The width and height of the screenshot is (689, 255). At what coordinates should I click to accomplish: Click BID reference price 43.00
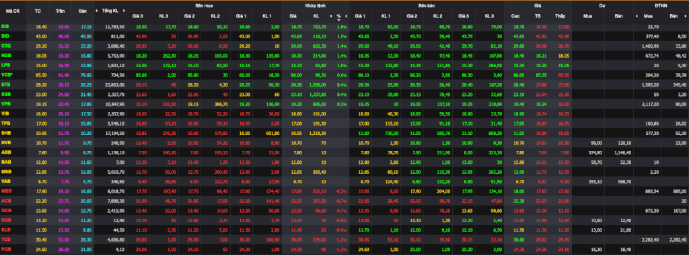click(x=41, y=36)
